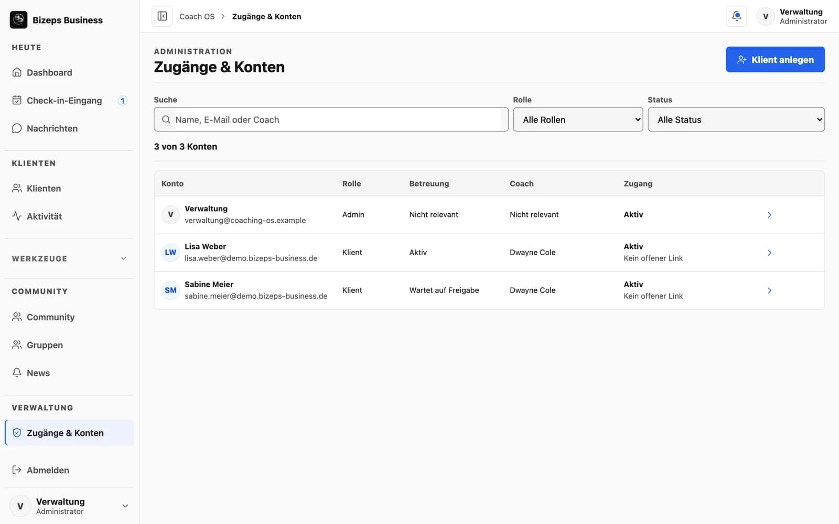The image size is (839, 524).
Task: Click the Lisa Weber name
Action: (x=205, y=246)
